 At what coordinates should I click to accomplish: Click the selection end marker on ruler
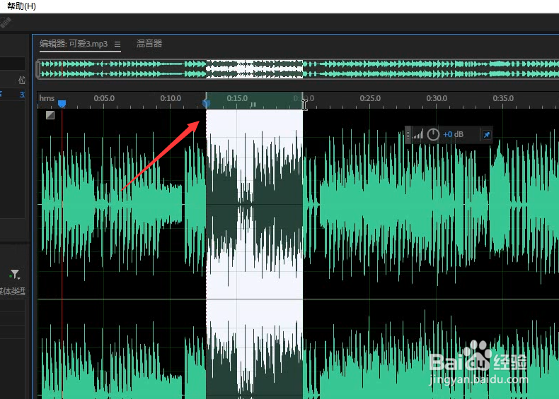303,100
